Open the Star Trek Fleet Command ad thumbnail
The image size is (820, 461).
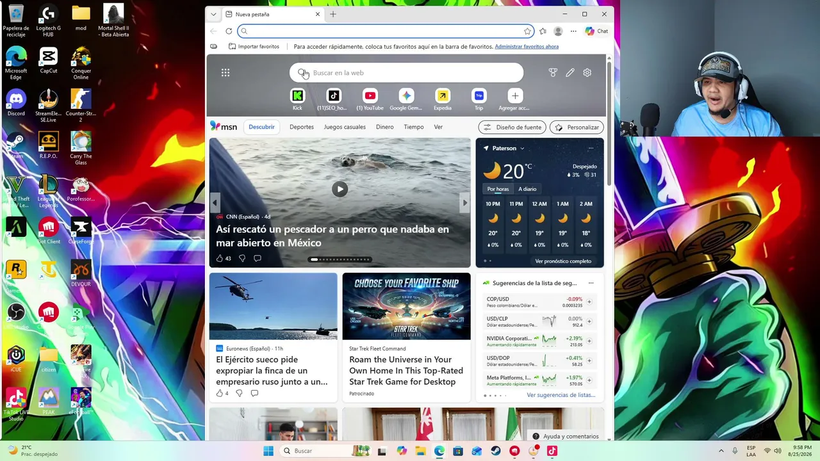point(406,306)
